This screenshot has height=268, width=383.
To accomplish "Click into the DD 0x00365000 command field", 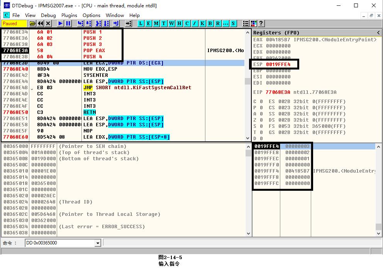I will 60,243.
